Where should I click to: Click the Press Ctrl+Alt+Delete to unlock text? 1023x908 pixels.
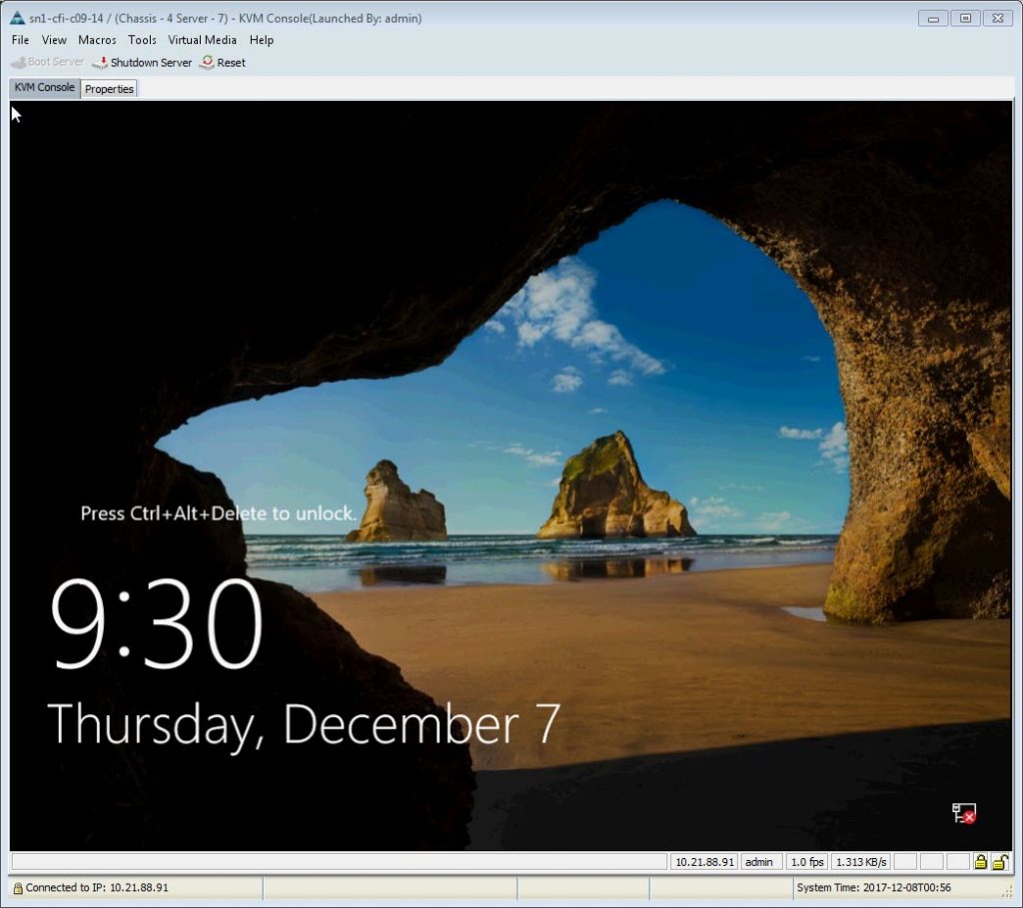point(219,513)
